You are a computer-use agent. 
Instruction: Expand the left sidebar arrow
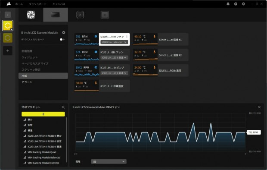pos(8,15)
